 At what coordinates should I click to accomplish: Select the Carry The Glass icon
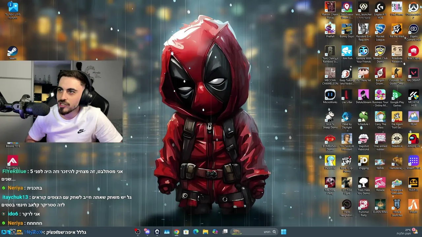point(380,120)
